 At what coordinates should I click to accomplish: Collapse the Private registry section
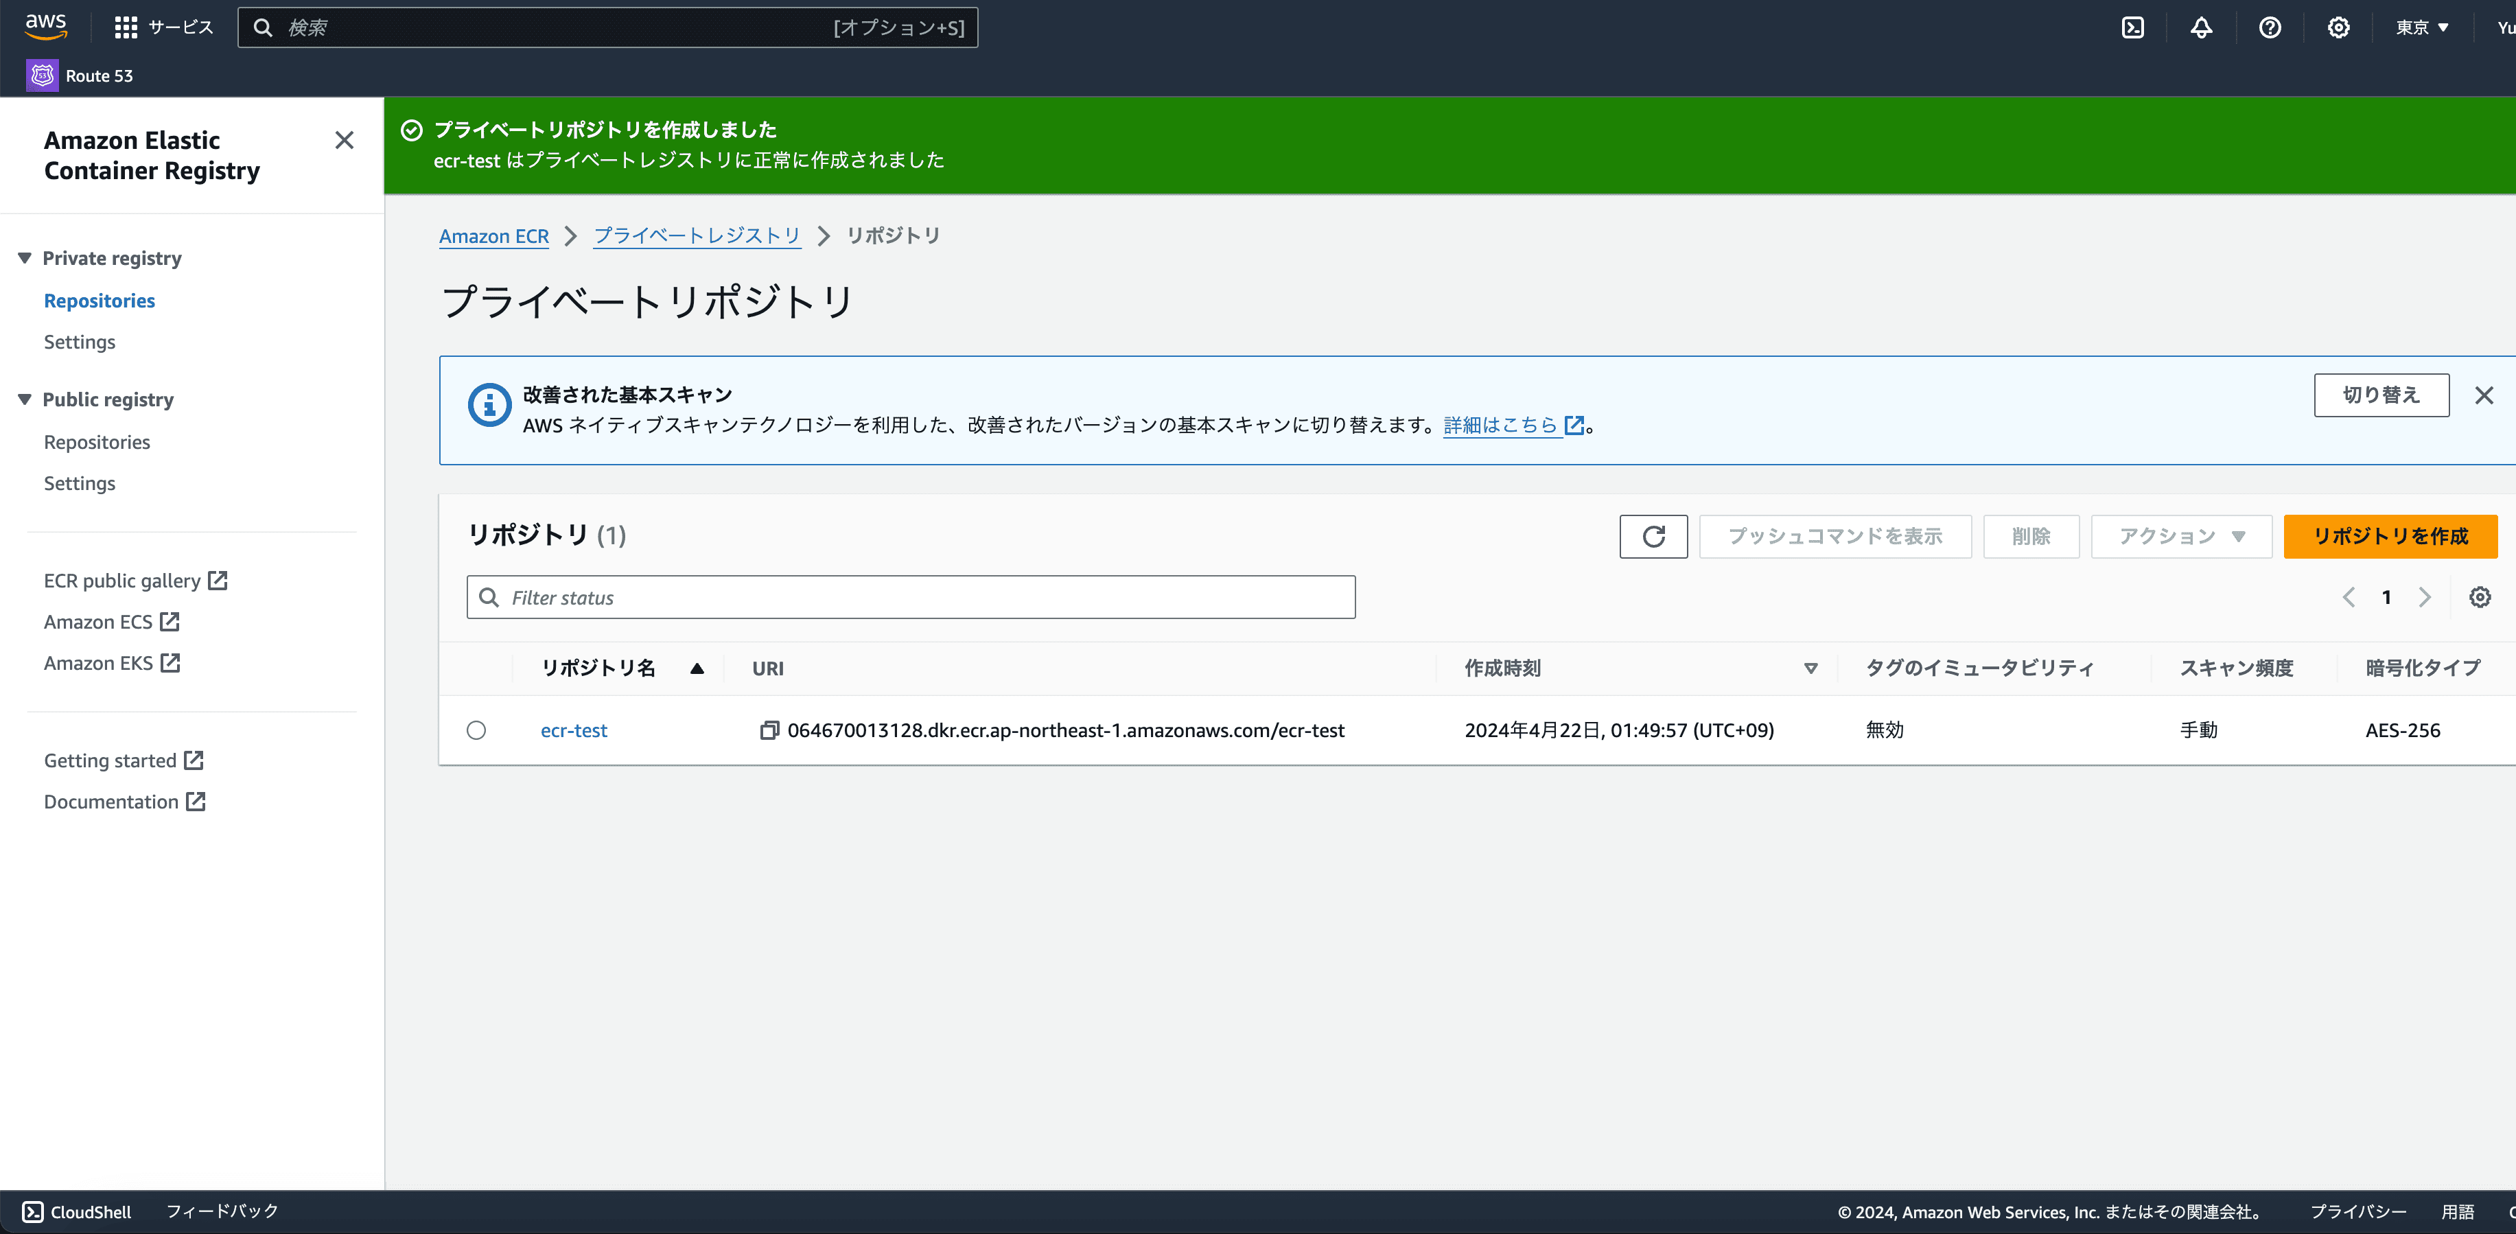25,258
